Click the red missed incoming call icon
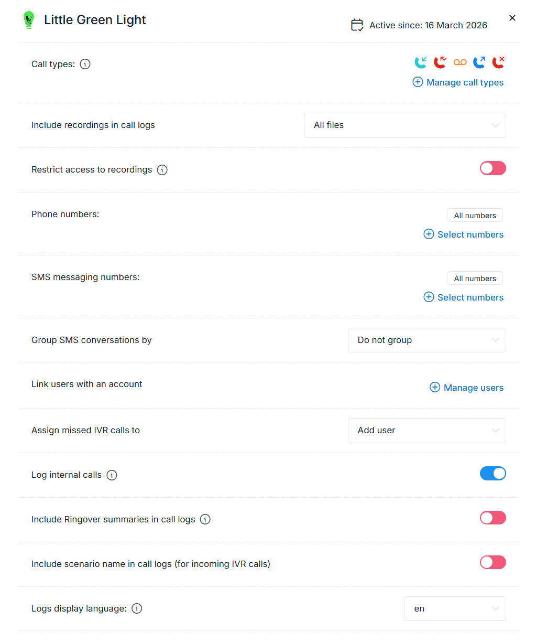Viewport: 536px width, 643px height. (x=440, y=62)
